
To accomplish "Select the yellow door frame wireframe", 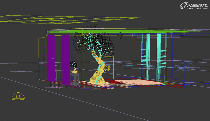I will pyautogui.click(x=42, y=59).
